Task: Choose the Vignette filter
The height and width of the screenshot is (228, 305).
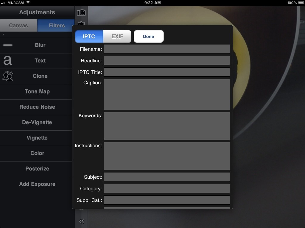Action: (x=37, y=138)
